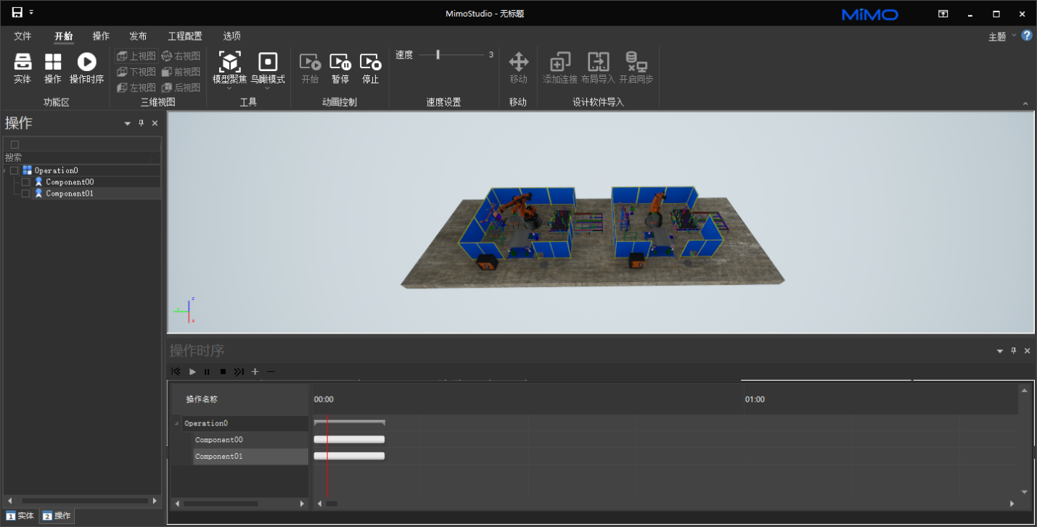This screenshot has height=527, width=1037.
Task: Tick the Component00 checkbox
Action: (x=25, y=182)
